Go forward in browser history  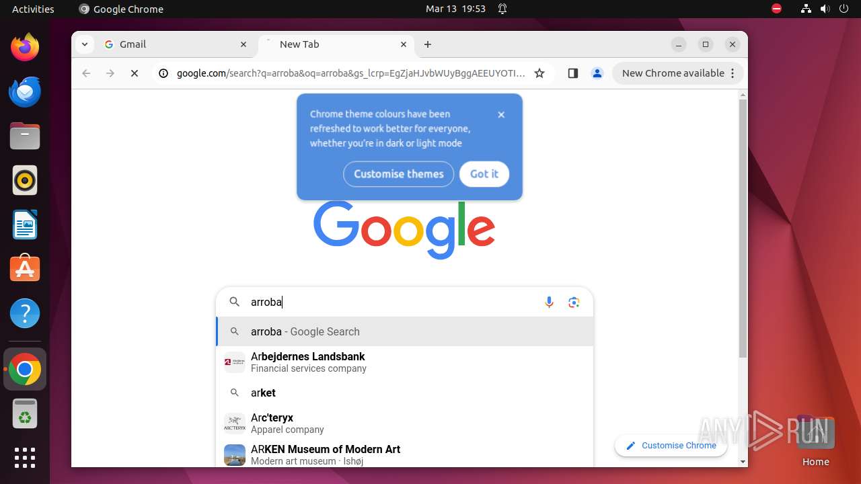110,73
